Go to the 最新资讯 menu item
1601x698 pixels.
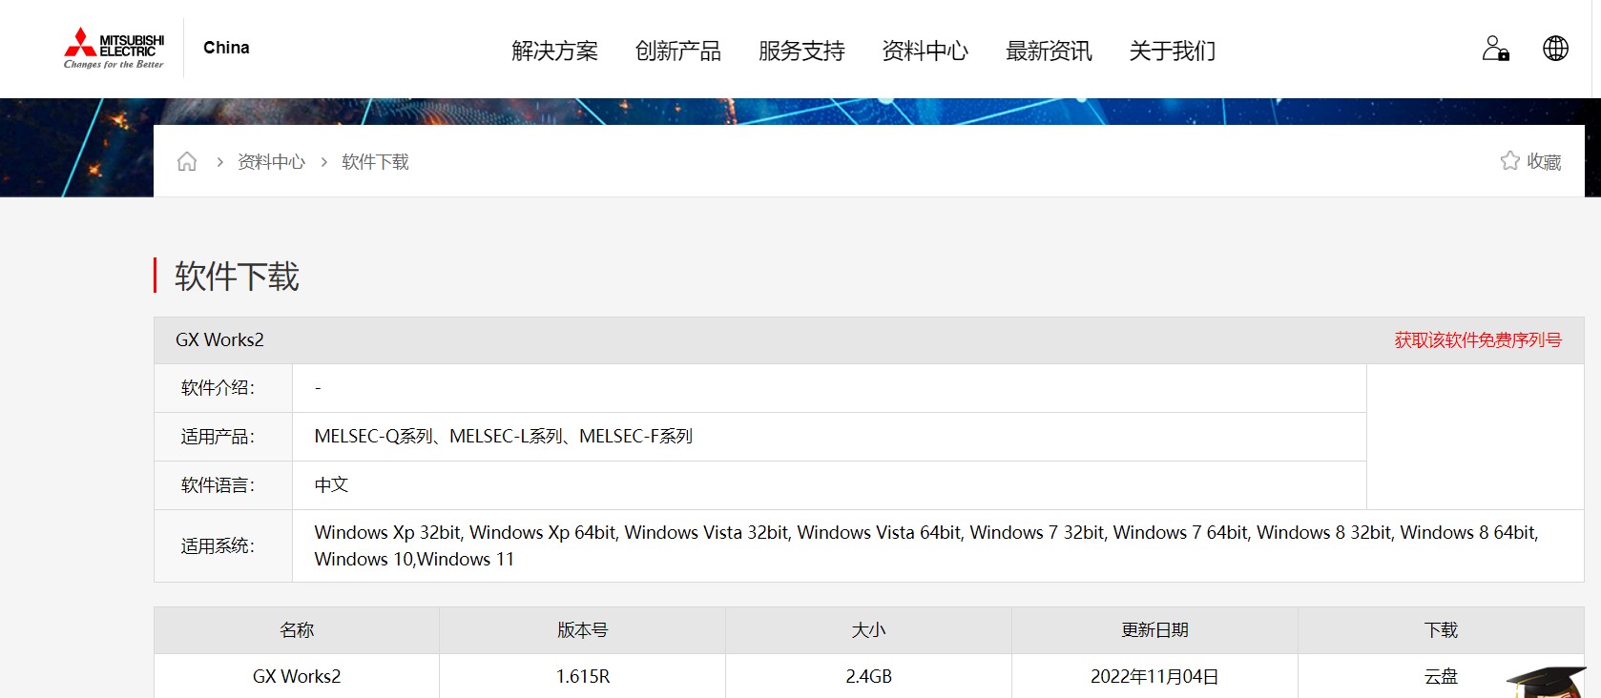1049,51
